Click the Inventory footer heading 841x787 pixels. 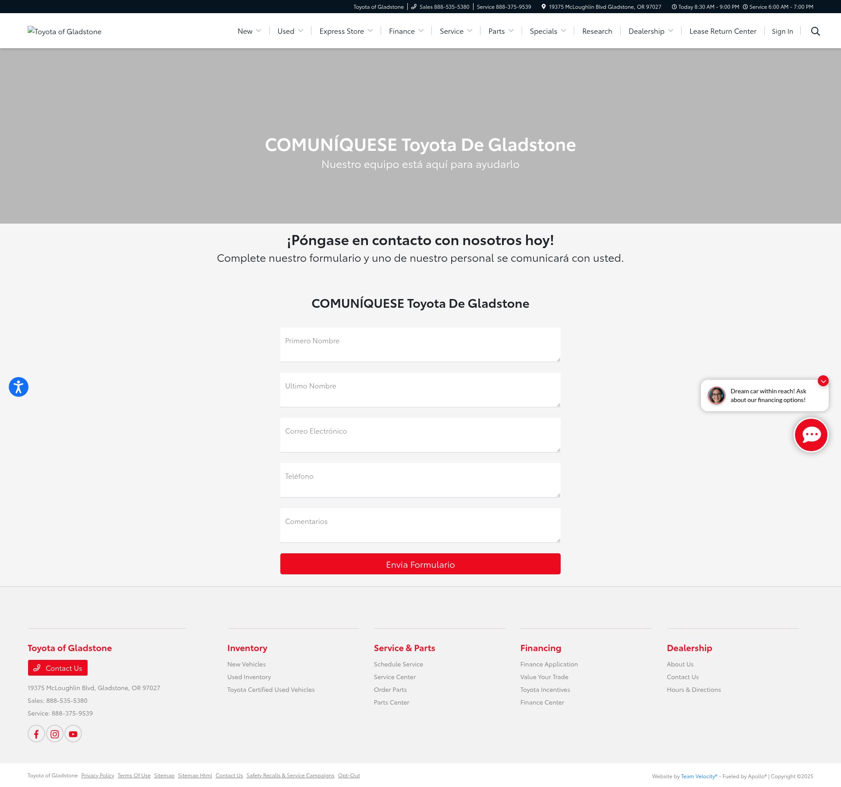point(247,648)
